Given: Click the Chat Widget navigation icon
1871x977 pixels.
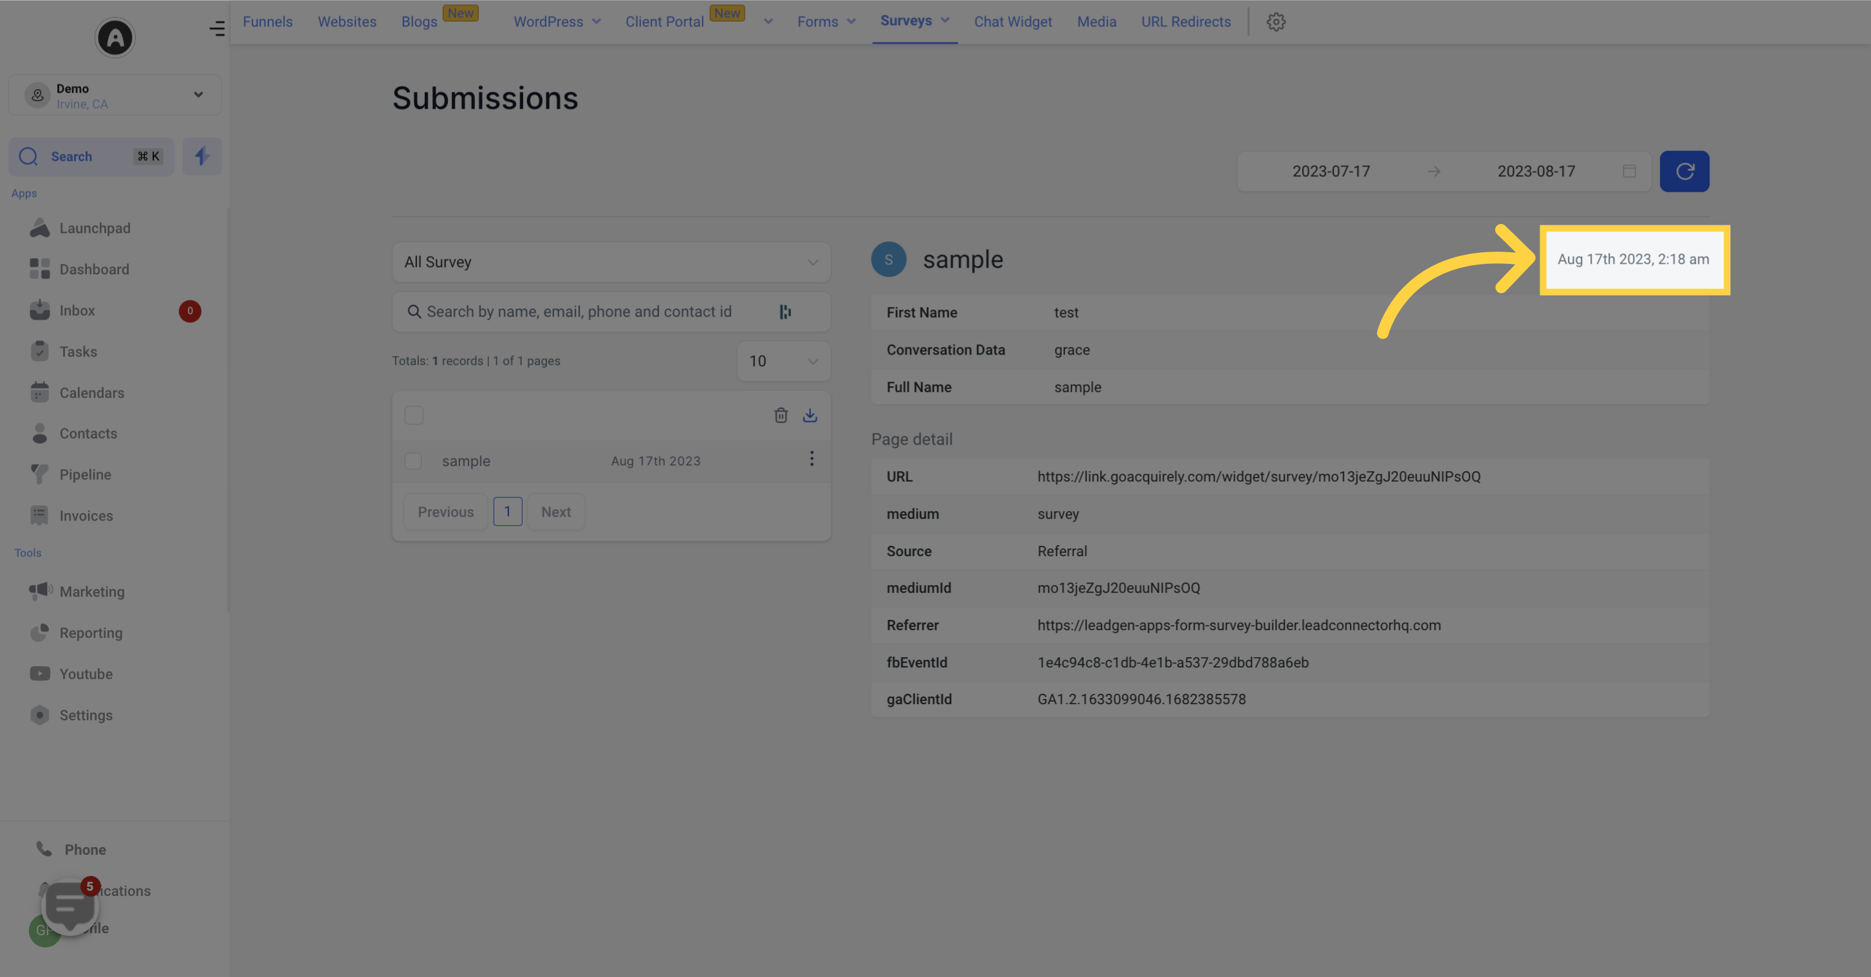Looking at the screenshot, I should click(x=1012, y=21).
